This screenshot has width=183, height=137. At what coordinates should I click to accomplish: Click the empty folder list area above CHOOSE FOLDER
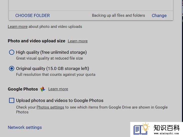coord(91,5)
